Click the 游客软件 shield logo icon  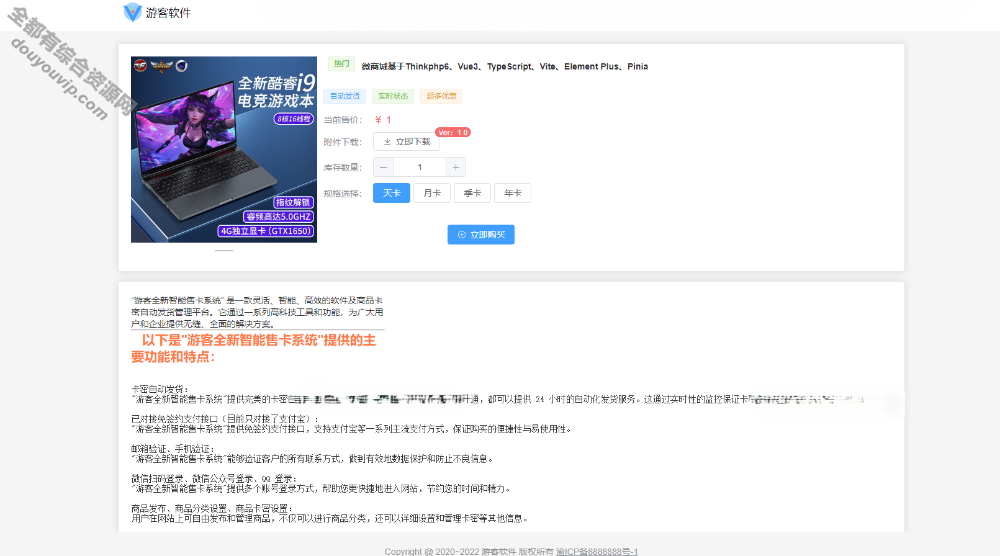tap(132, 12)
